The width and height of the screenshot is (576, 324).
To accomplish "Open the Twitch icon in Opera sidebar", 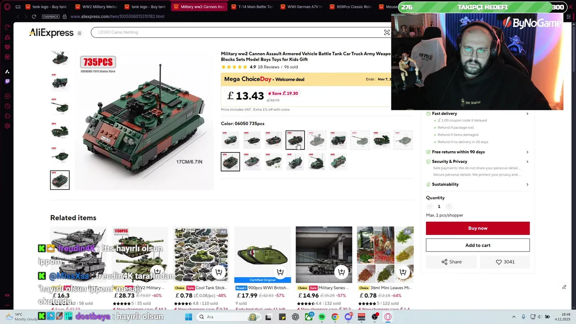I will tap(7, 81).
